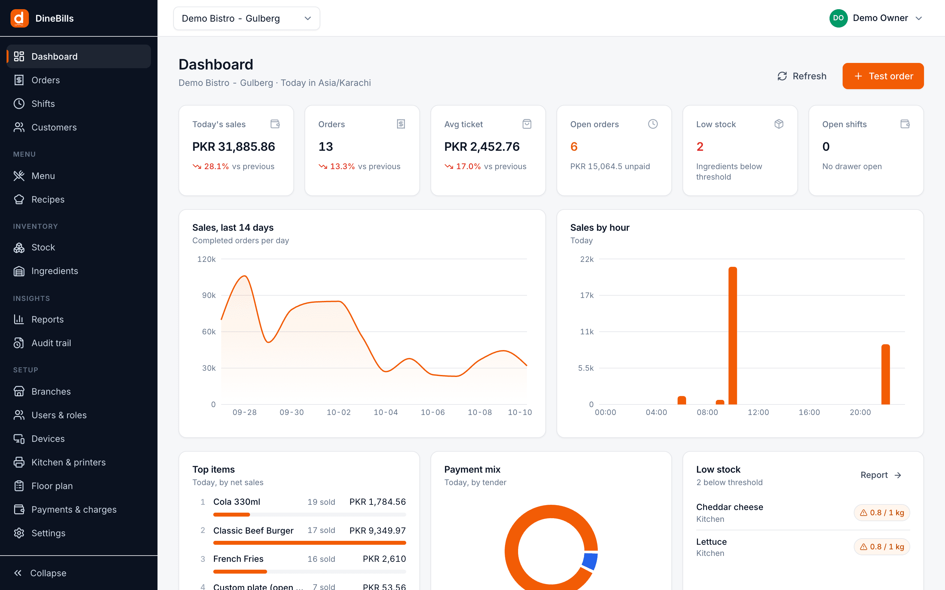The image size is (945, 590).
Task: Click the Avg ticket bag icon
Action: tap(527, 124)
